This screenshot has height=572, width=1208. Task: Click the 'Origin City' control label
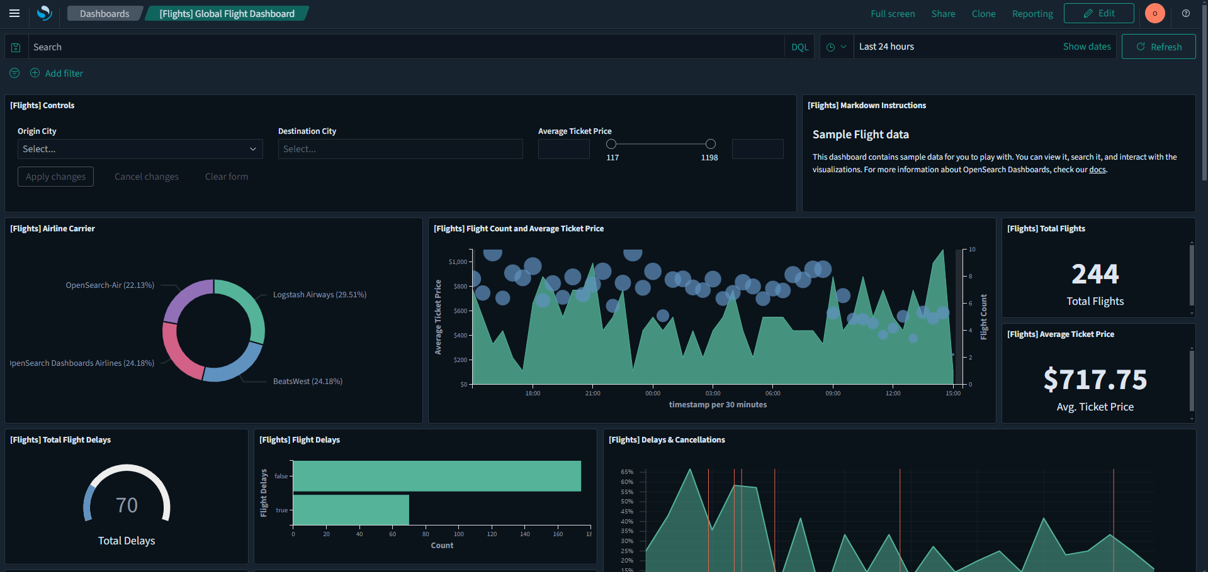[x=37, y=131]
